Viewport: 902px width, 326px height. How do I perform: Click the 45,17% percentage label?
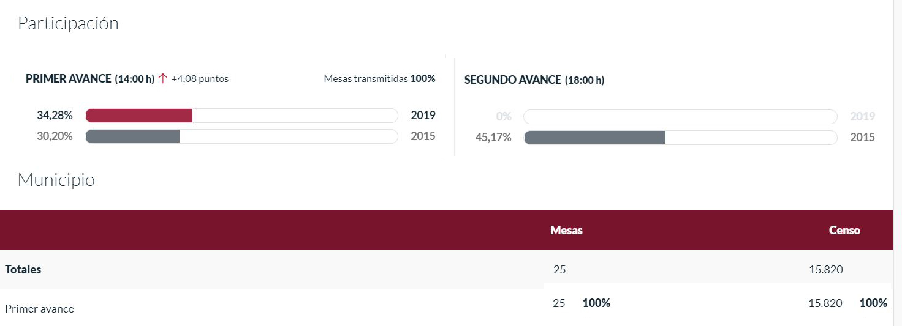[x=493, y=137]
